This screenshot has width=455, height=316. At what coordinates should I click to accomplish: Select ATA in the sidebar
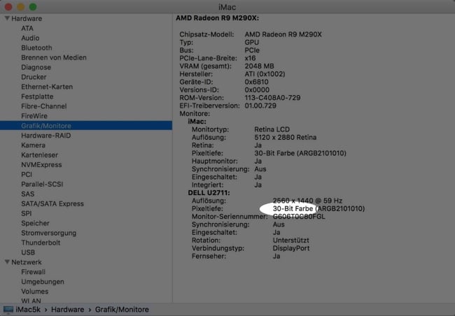[x=27, y=29]
